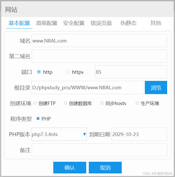The height and width of the screenshot is (177, 175).
Task: Click the 根目录 path field
Action: (x=87, y=87)
